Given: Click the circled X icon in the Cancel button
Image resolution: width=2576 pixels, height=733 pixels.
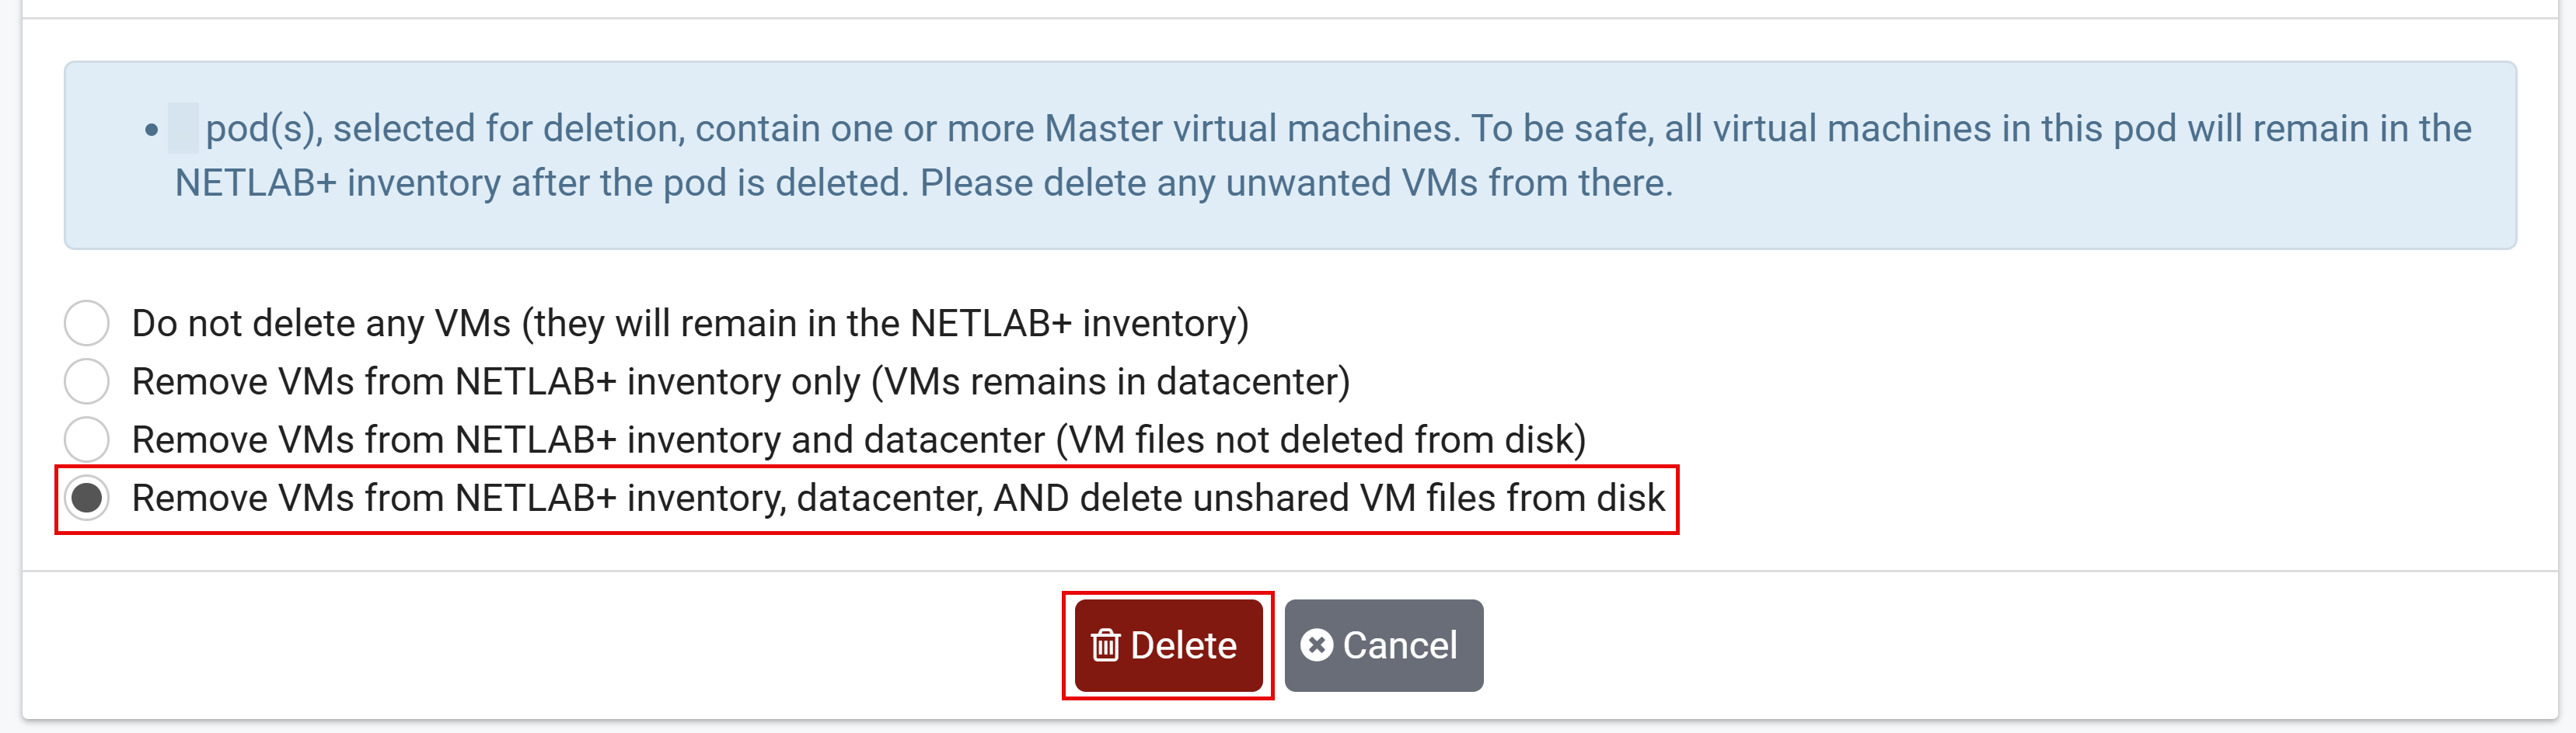Looking at the screenshot, I should coord(1318,645).
